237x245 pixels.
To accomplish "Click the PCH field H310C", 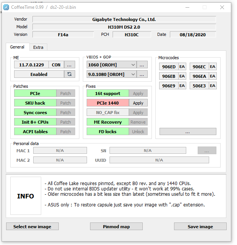I will click(x=132, y=34).
